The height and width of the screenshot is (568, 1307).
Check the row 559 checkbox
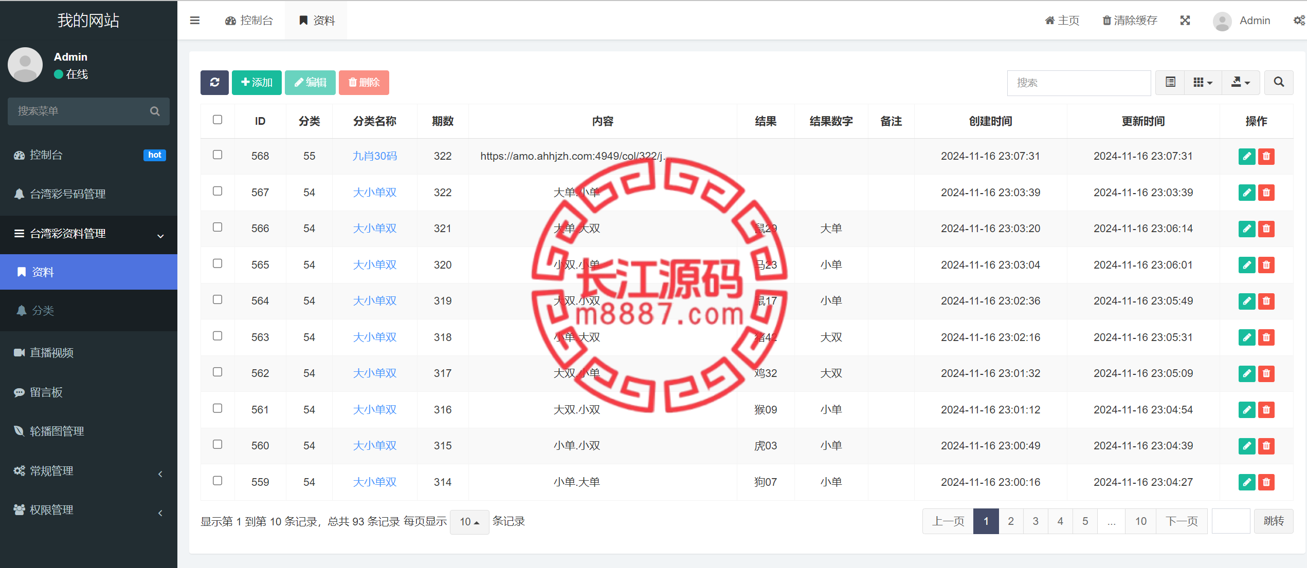[217, 481]
